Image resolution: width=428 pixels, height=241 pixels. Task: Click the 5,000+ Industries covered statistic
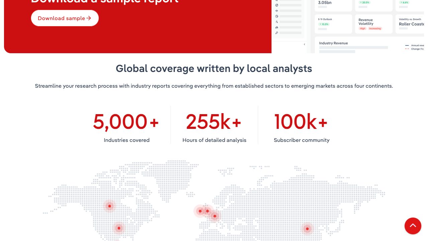tap(126, 127)
